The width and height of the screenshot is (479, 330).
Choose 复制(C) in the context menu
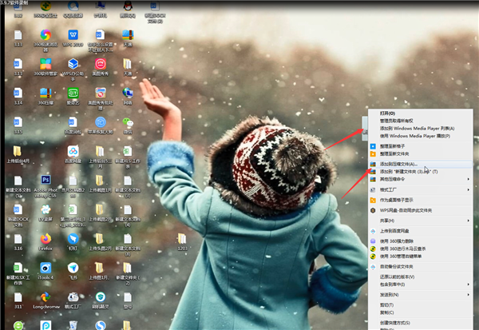421,312
